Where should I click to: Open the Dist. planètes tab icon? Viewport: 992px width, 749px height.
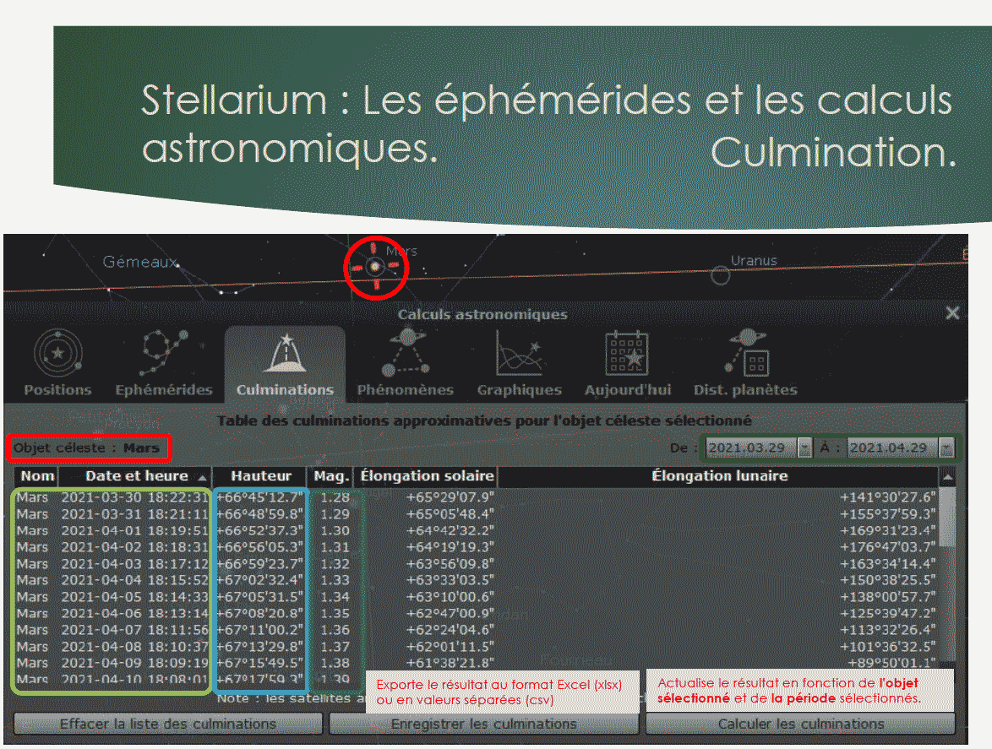pyautogui.click(x=747, y=353)
